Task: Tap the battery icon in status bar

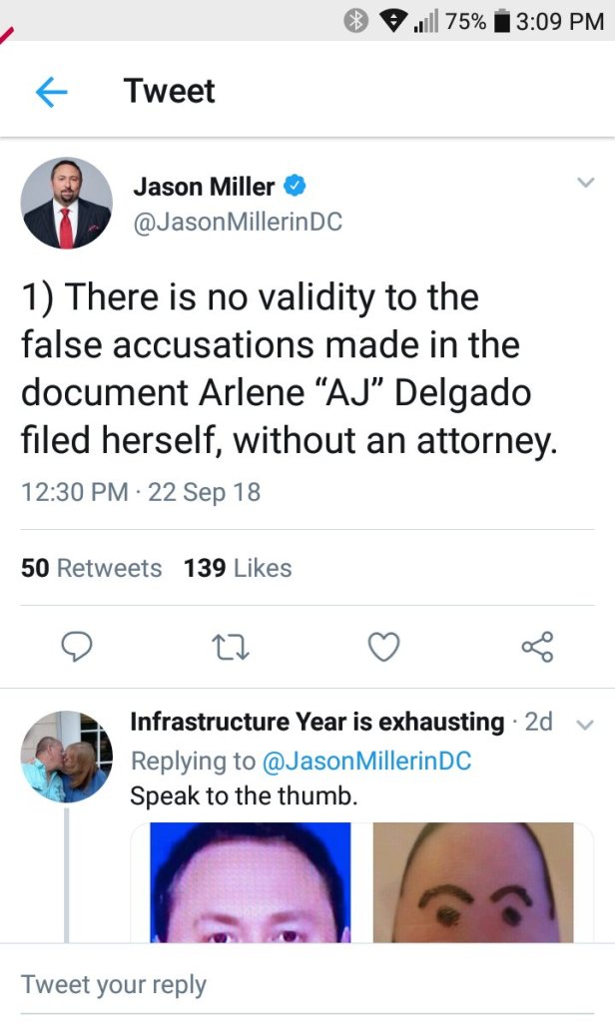Action: [x=501, y=21]
